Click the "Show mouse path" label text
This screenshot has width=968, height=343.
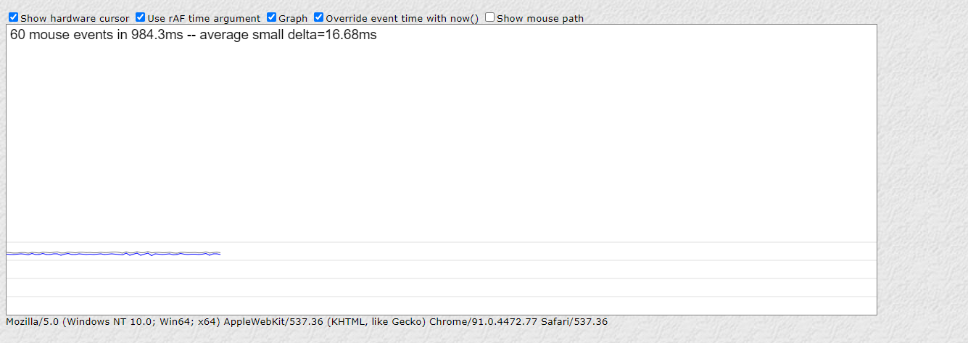[x=539, y=19]
